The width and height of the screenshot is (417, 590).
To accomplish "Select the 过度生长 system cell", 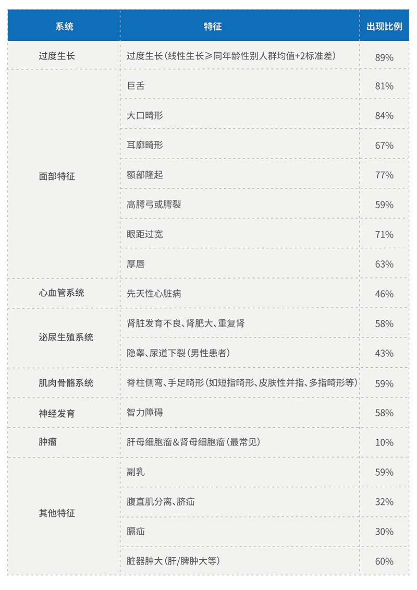I will coord(57,55).
